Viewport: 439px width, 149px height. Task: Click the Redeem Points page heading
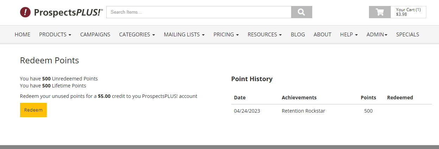[49, 61]
